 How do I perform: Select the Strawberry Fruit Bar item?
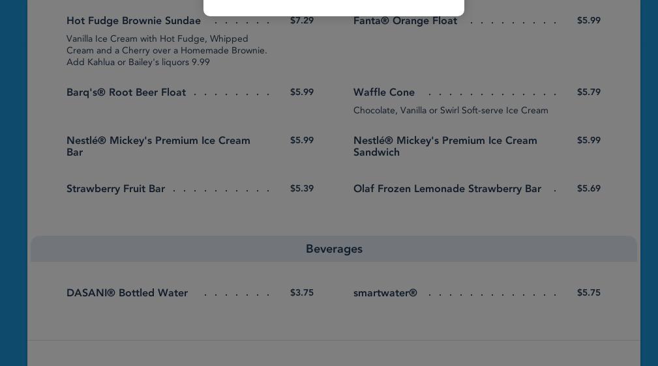coord(115,189)
